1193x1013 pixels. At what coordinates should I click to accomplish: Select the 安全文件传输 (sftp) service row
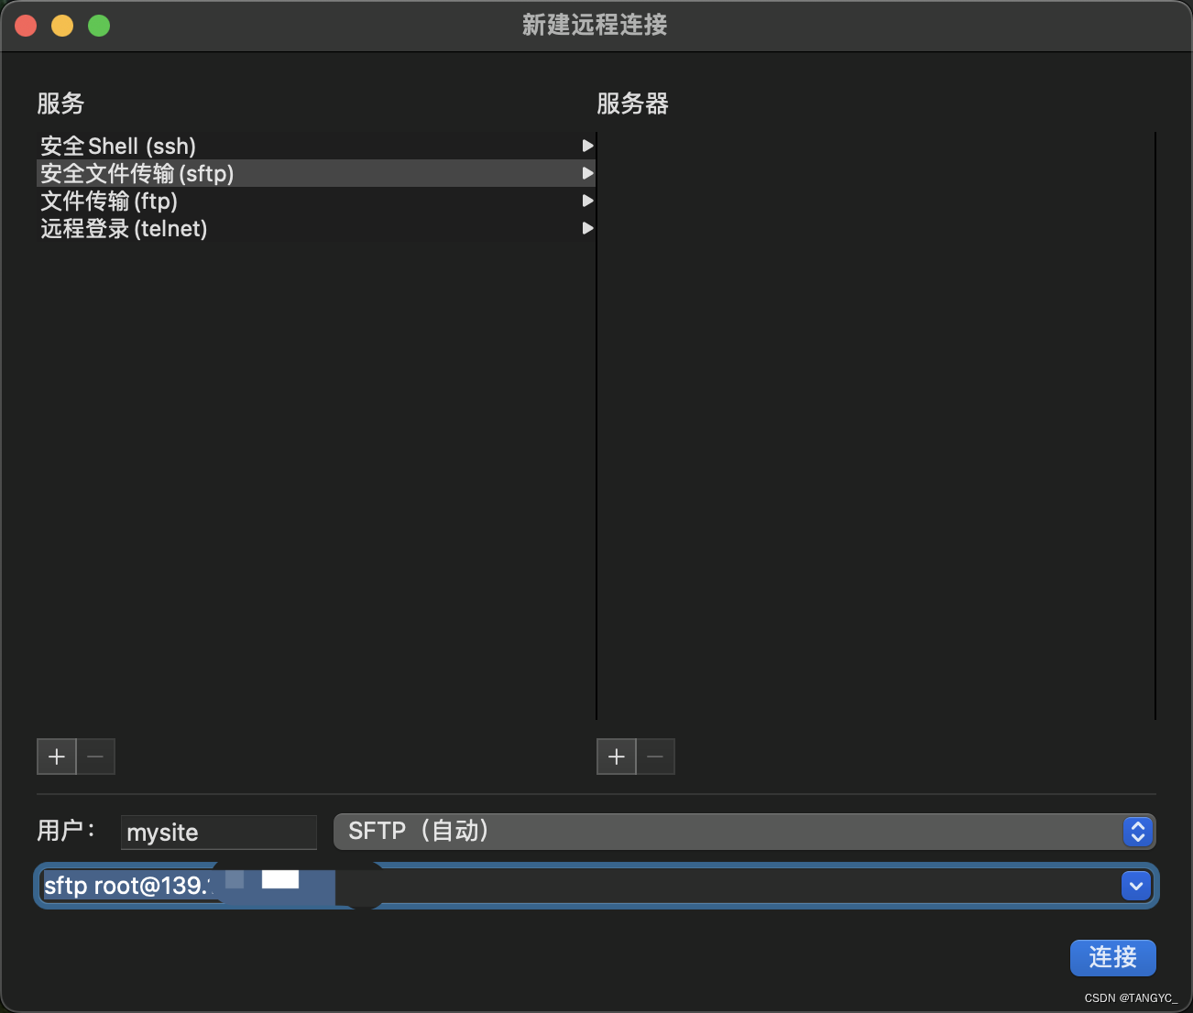pos(316,173)
